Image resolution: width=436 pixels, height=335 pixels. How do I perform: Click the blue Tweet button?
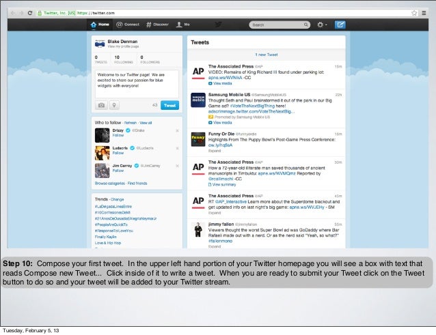coord(169,105)
